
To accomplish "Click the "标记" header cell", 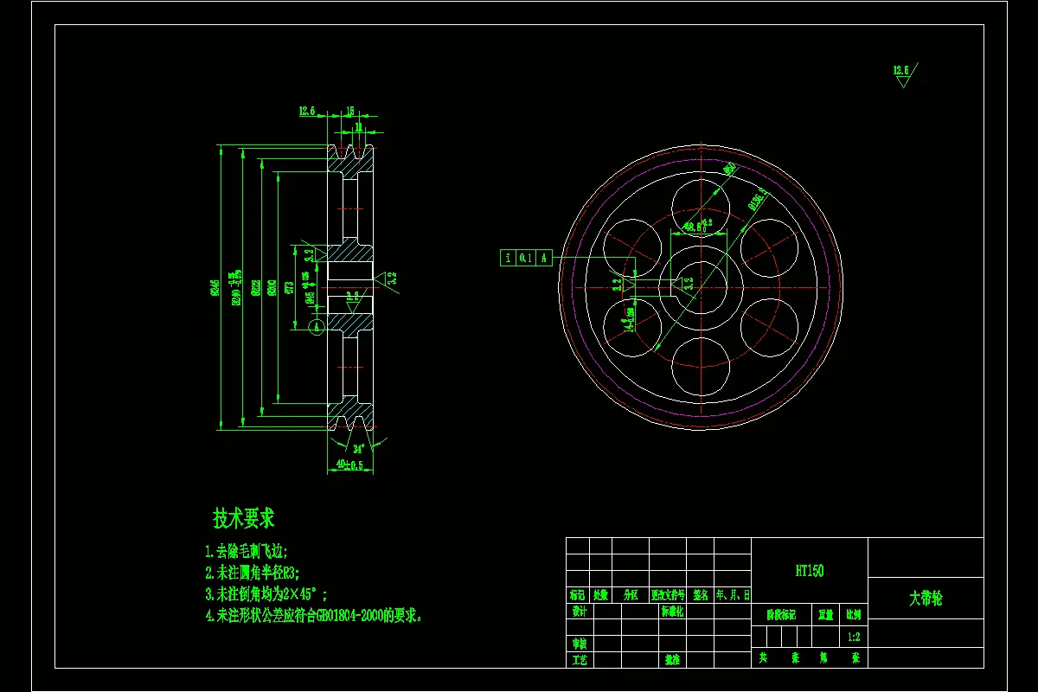I will point(577,595).
